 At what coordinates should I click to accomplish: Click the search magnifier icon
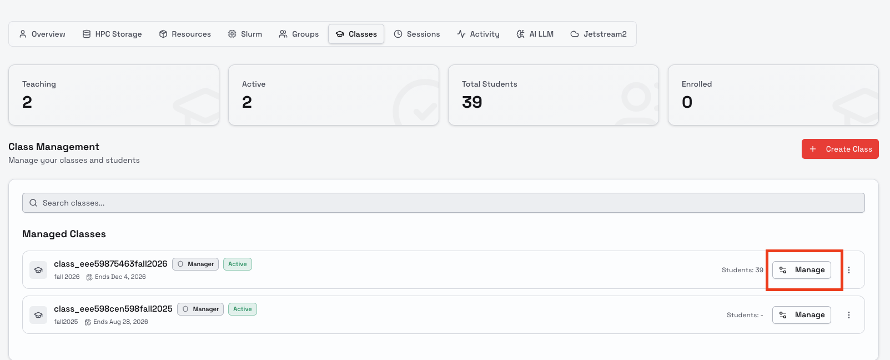33,203
